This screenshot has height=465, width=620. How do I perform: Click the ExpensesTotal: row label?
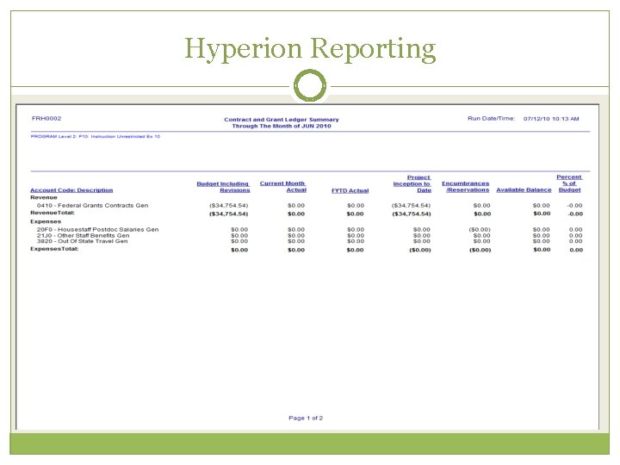pyautogui.click(x=54, y=249)
